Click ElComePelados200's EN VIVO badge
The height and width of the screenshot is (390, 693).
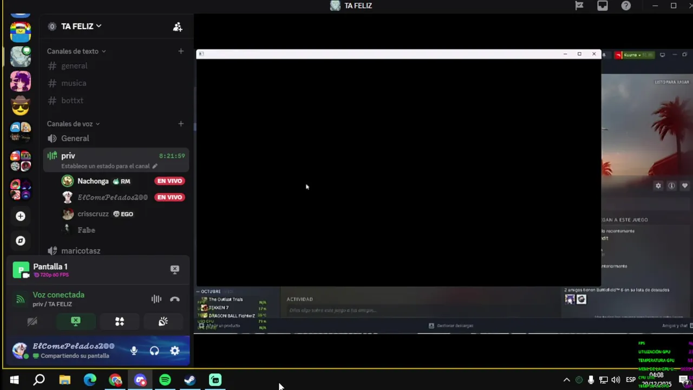(x=169, y=197)
